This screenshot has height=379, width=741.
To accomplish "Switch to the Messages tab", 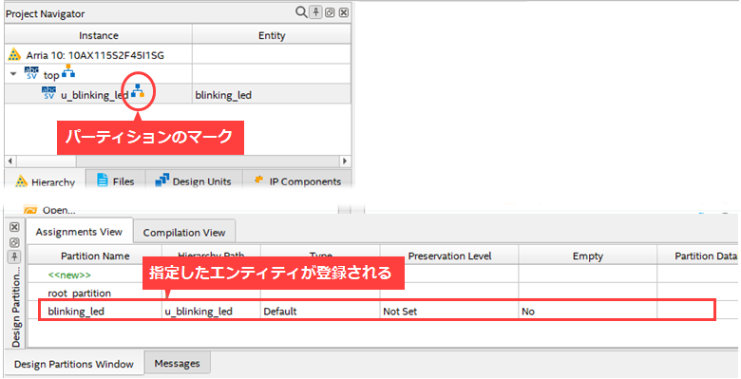I will 178,363.
